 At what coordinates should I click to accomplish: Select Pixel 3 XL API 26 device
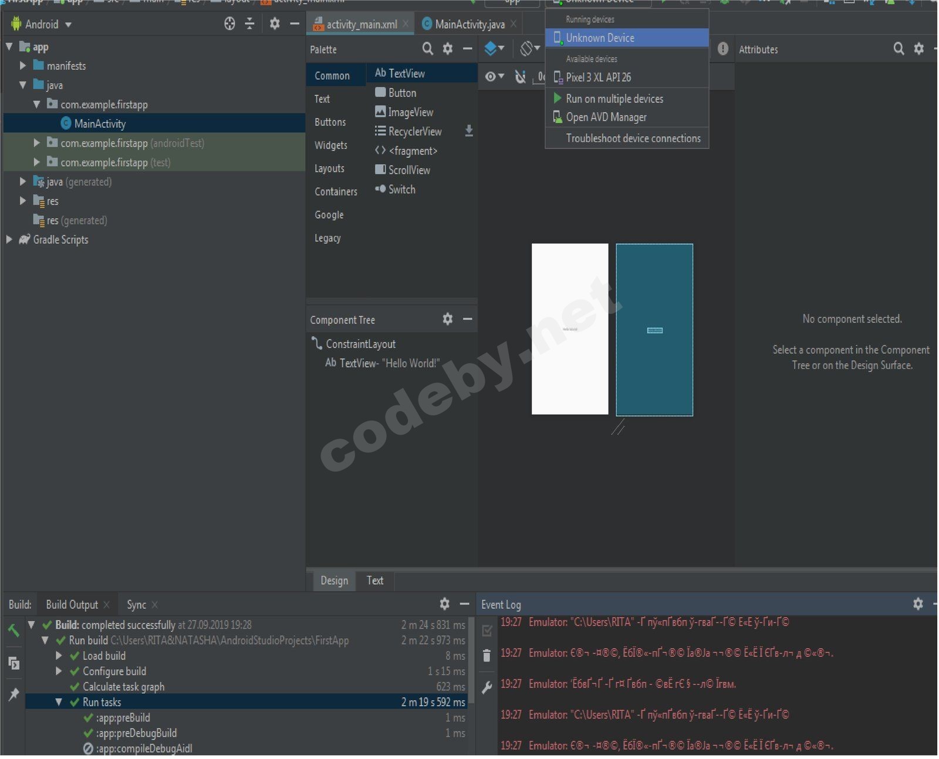pyautogui.click(x=598, y=77)
